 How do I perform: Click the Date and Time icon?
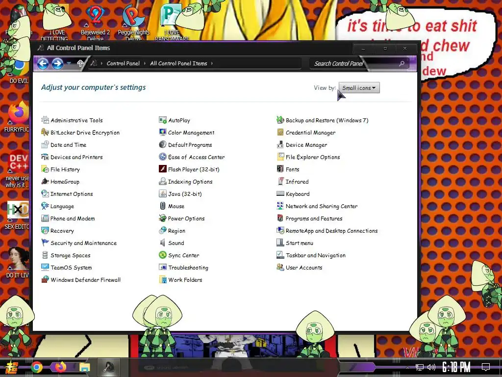click(x=45, y=145)
